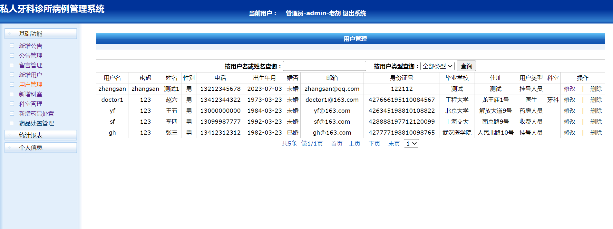Expand the 统计报表 section
The width and height of the screenshot is (613, 229).
[41, 135]
